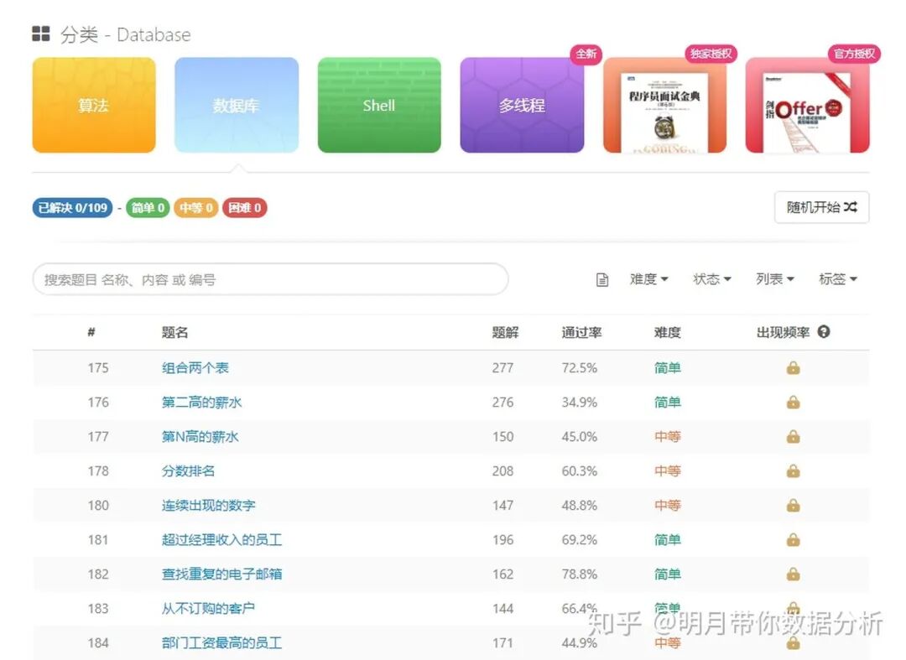This screenshot has width=906, height=660.
Task: Focus the 搜索题目 search field
Action: 270,279
